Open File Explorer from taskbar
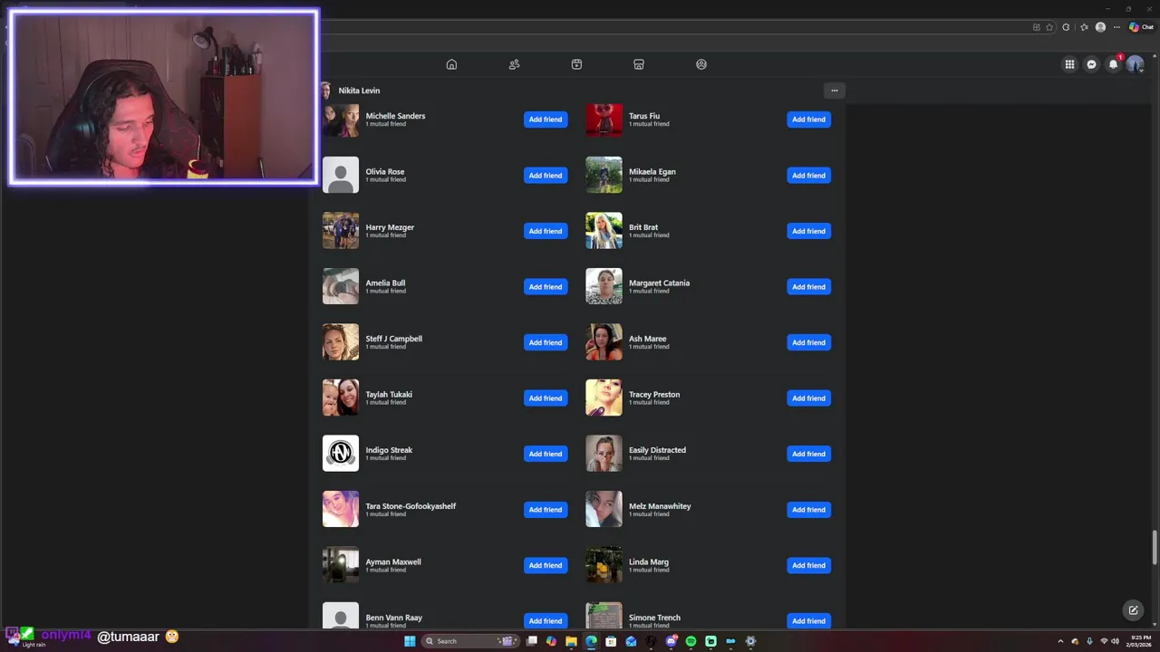Screen dimensions: 1160x652 tap(571, 641)
